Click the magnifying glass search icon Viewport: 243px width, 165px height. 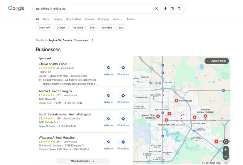pyautogui.click(x=179, y=9)
